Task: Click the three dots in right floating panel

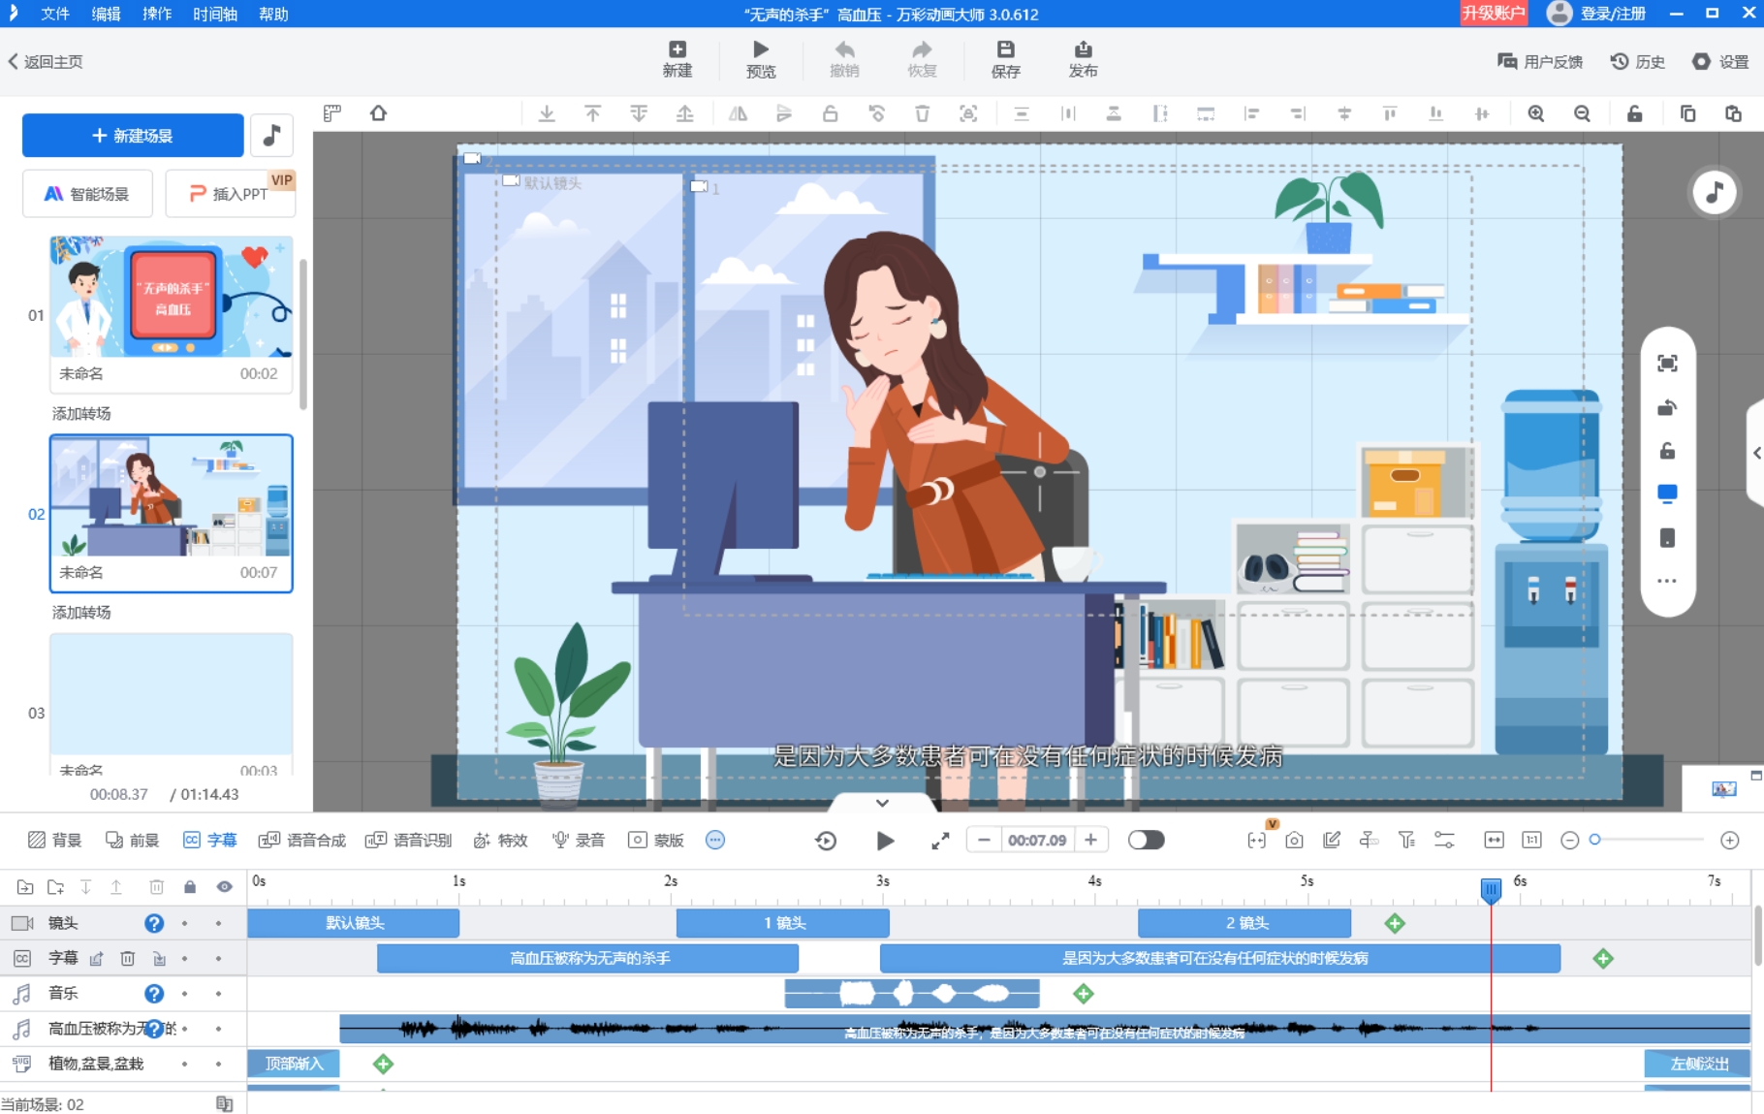Action: 1667,582
